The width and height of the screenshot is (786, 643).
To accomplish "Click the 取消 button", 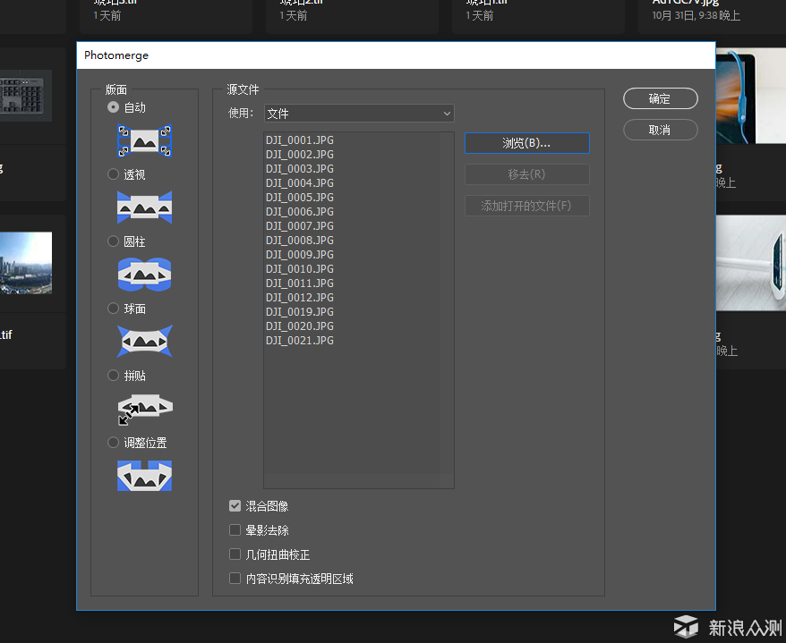I will (x=660, y=130).
